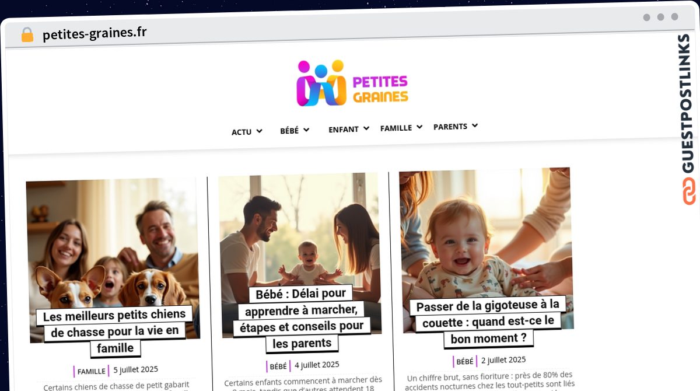700x391 pixels.
Task: Click the Petites Graines logo
Action: [352, 83]
